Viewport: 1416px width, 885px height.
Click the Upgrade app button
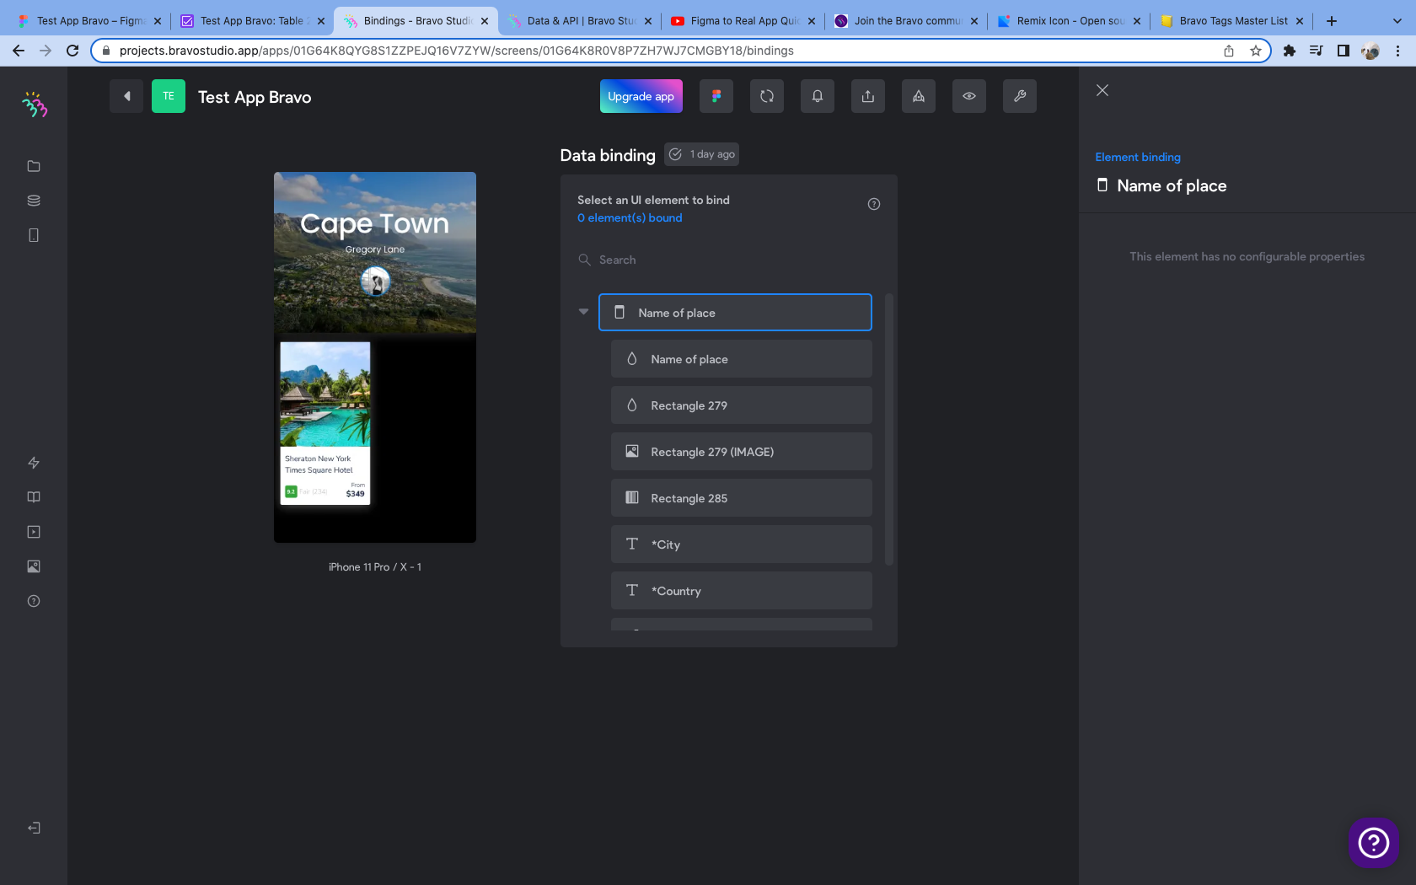coord(641,96)
